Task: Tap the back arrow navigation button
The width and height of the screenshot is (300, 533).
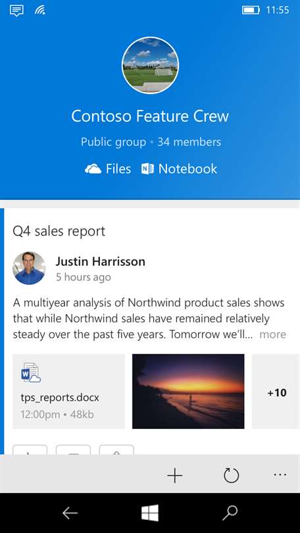Action: (x=70, y=513)
